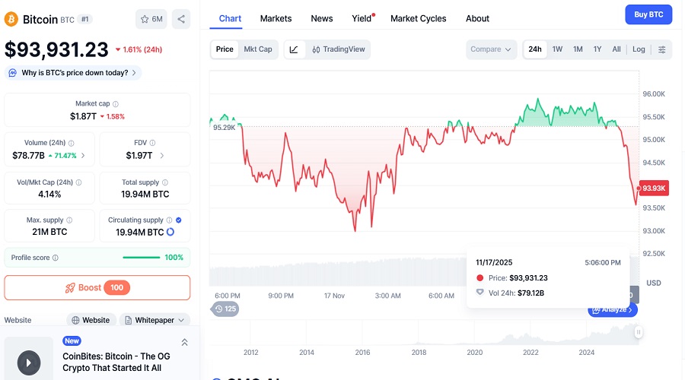685x380 pixels.
Task: Collapse the CoinBites news card
Action: (184, 342)
